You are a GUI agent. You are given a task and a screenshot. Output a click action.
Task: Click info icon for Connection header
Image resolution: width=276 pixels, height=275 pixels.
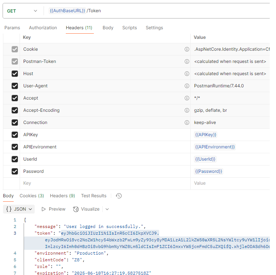[x=187, y=123]
